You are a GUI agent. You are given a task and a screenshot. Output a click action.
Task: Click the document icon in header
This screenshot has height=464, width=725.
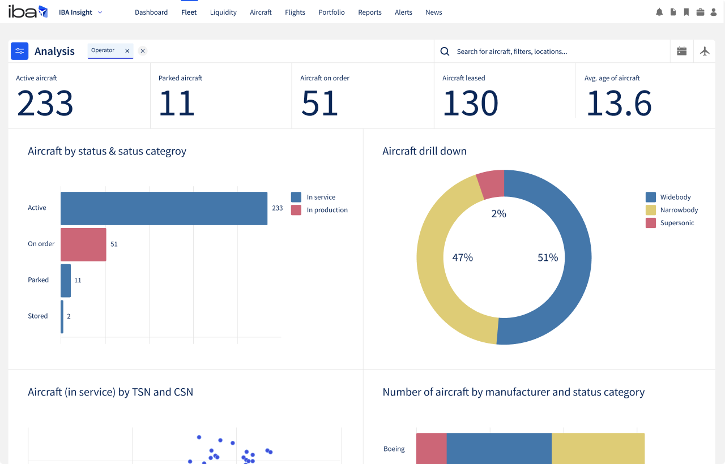[x=673, y=12]
